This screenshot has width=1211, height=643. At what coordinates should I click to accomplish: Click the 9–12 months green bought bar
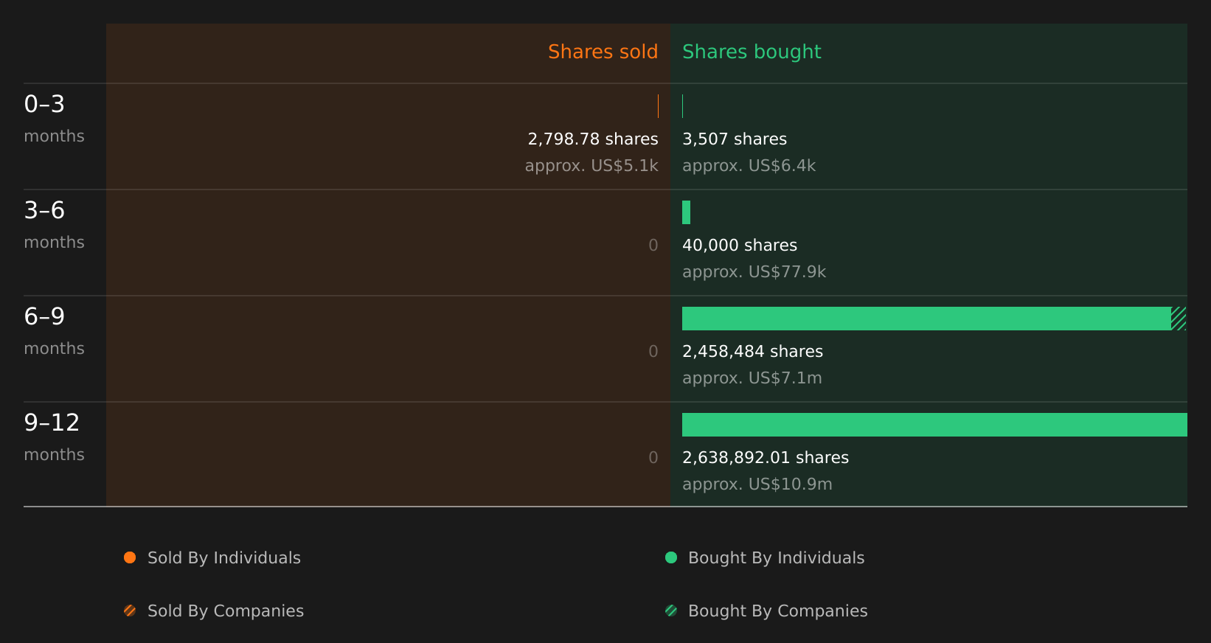[x=934, y=425]
